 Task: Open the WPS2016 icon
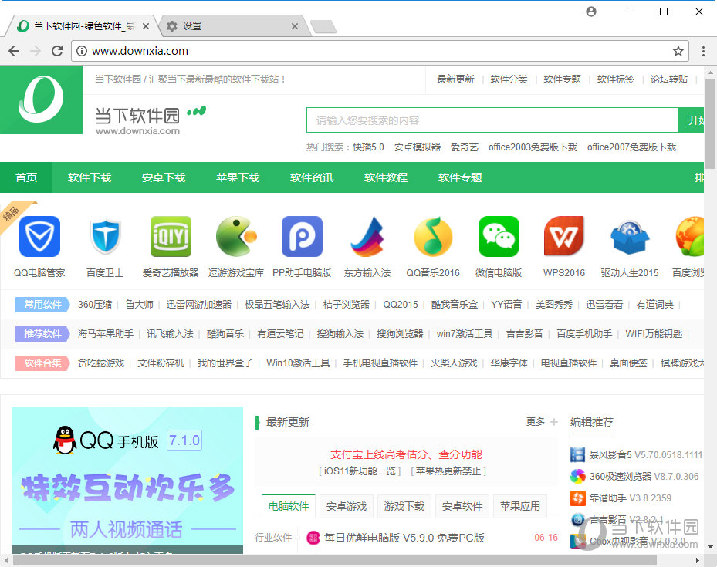point(564,236)
